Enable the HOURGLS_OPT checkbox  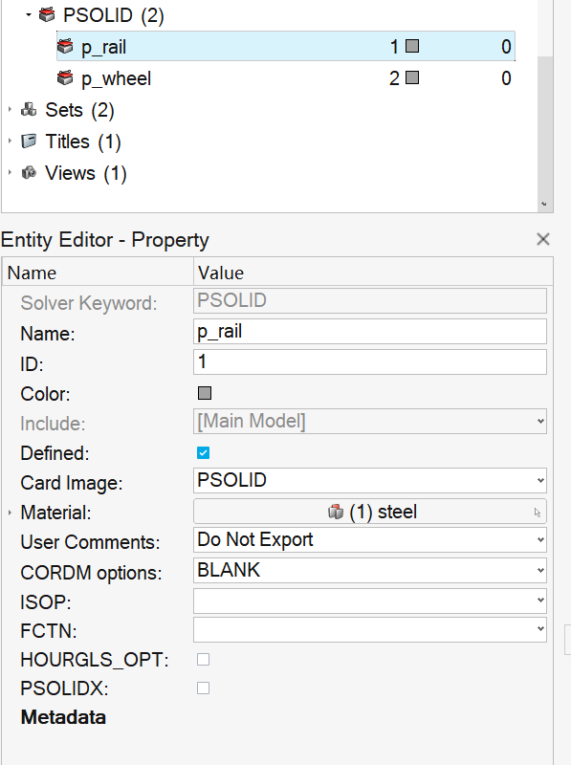pos(204,659)
